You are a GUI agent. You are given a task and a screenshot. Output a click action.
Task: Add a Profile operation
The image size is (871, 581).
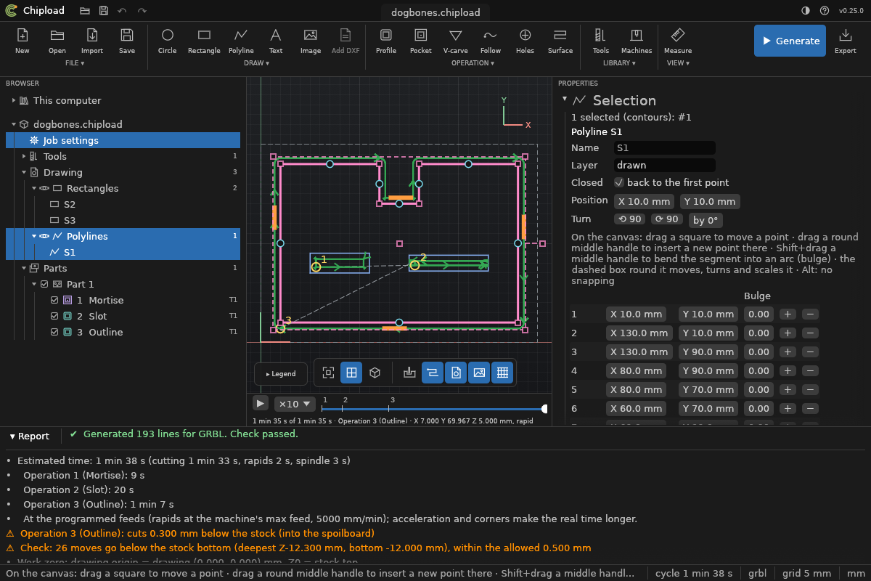tap(386, 41)
